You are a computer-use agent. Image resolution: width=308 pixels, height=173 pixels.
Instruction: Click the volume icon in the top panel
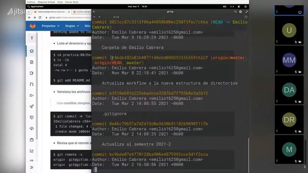click(225, 6)
